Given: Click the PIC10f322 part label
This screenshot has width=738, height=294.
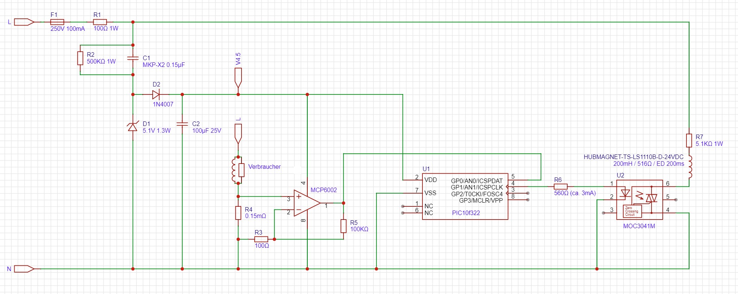Looking at the screenshot, I should [x=466, y=213].
